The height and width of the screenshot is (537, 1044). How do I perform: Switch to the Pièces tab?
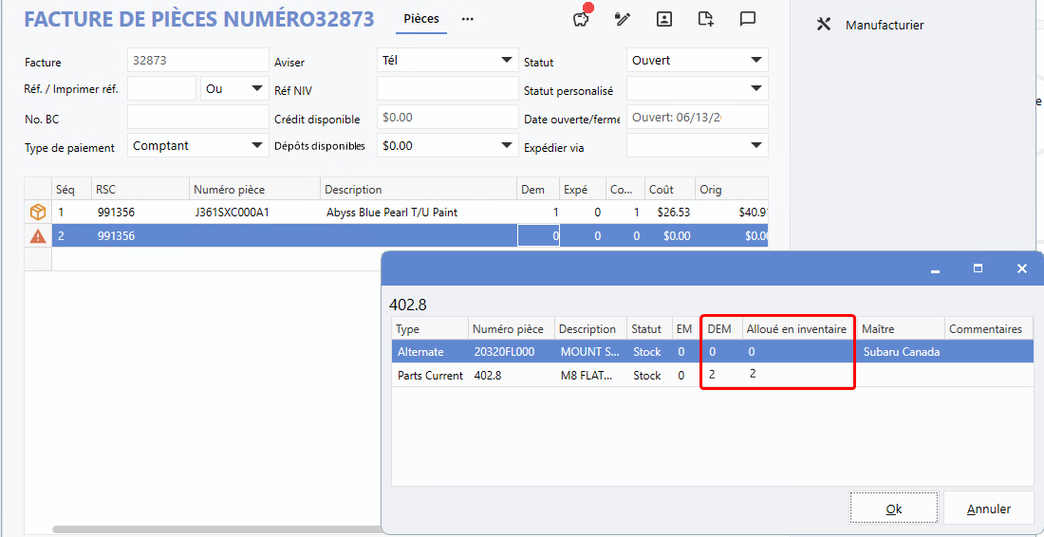(x=421, y=19)
